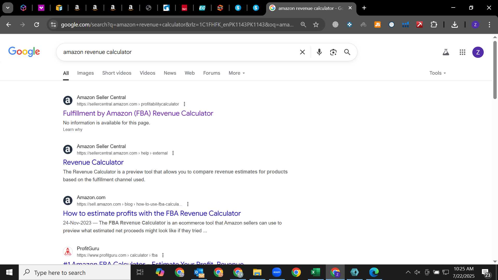Open Outlook from the taskbar
Viewport: 498px width, 280px height.
coord(199,272)
